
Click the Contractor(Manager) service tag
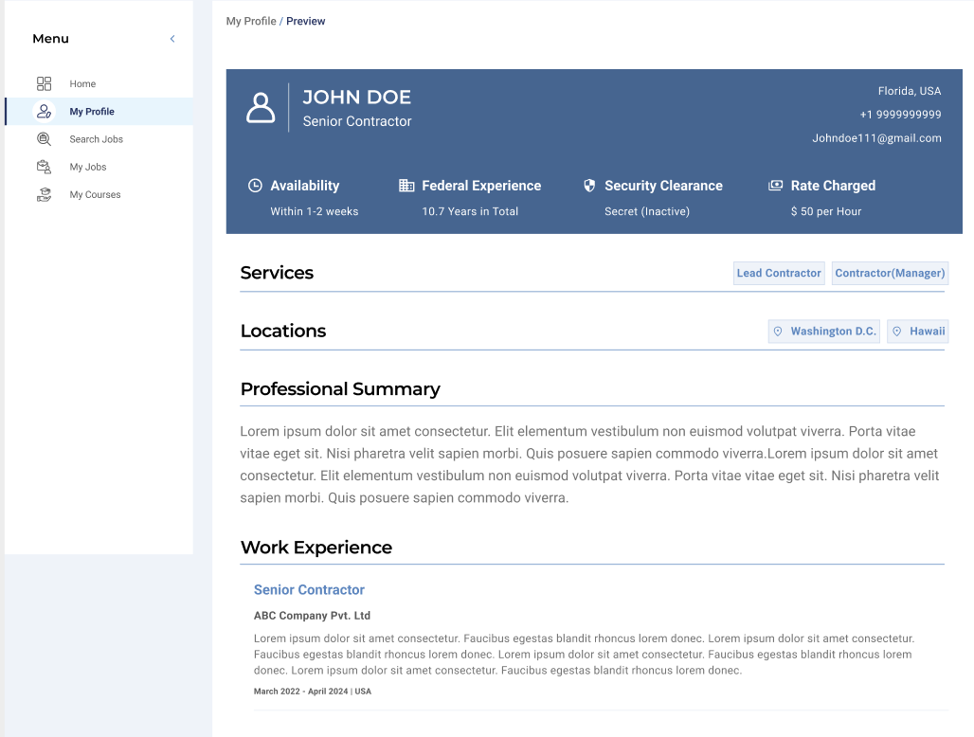coord(890,273)
